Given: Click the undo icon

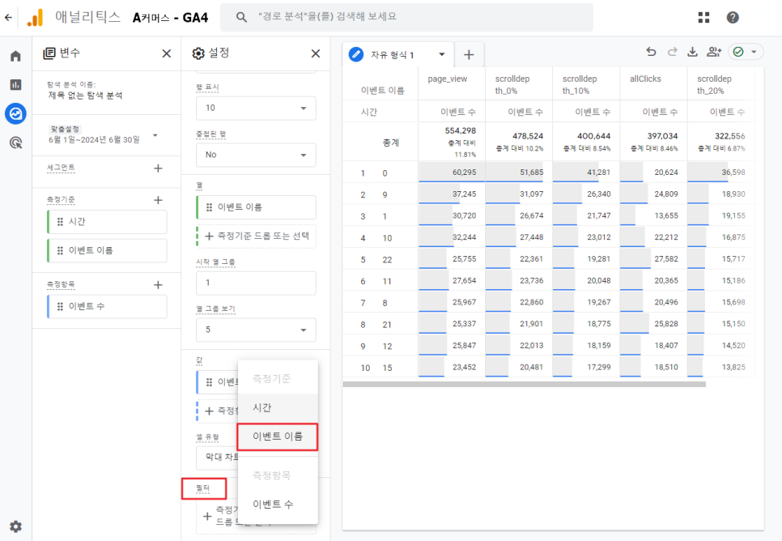Looking at the screenshot, I should (x=651, y=51).
